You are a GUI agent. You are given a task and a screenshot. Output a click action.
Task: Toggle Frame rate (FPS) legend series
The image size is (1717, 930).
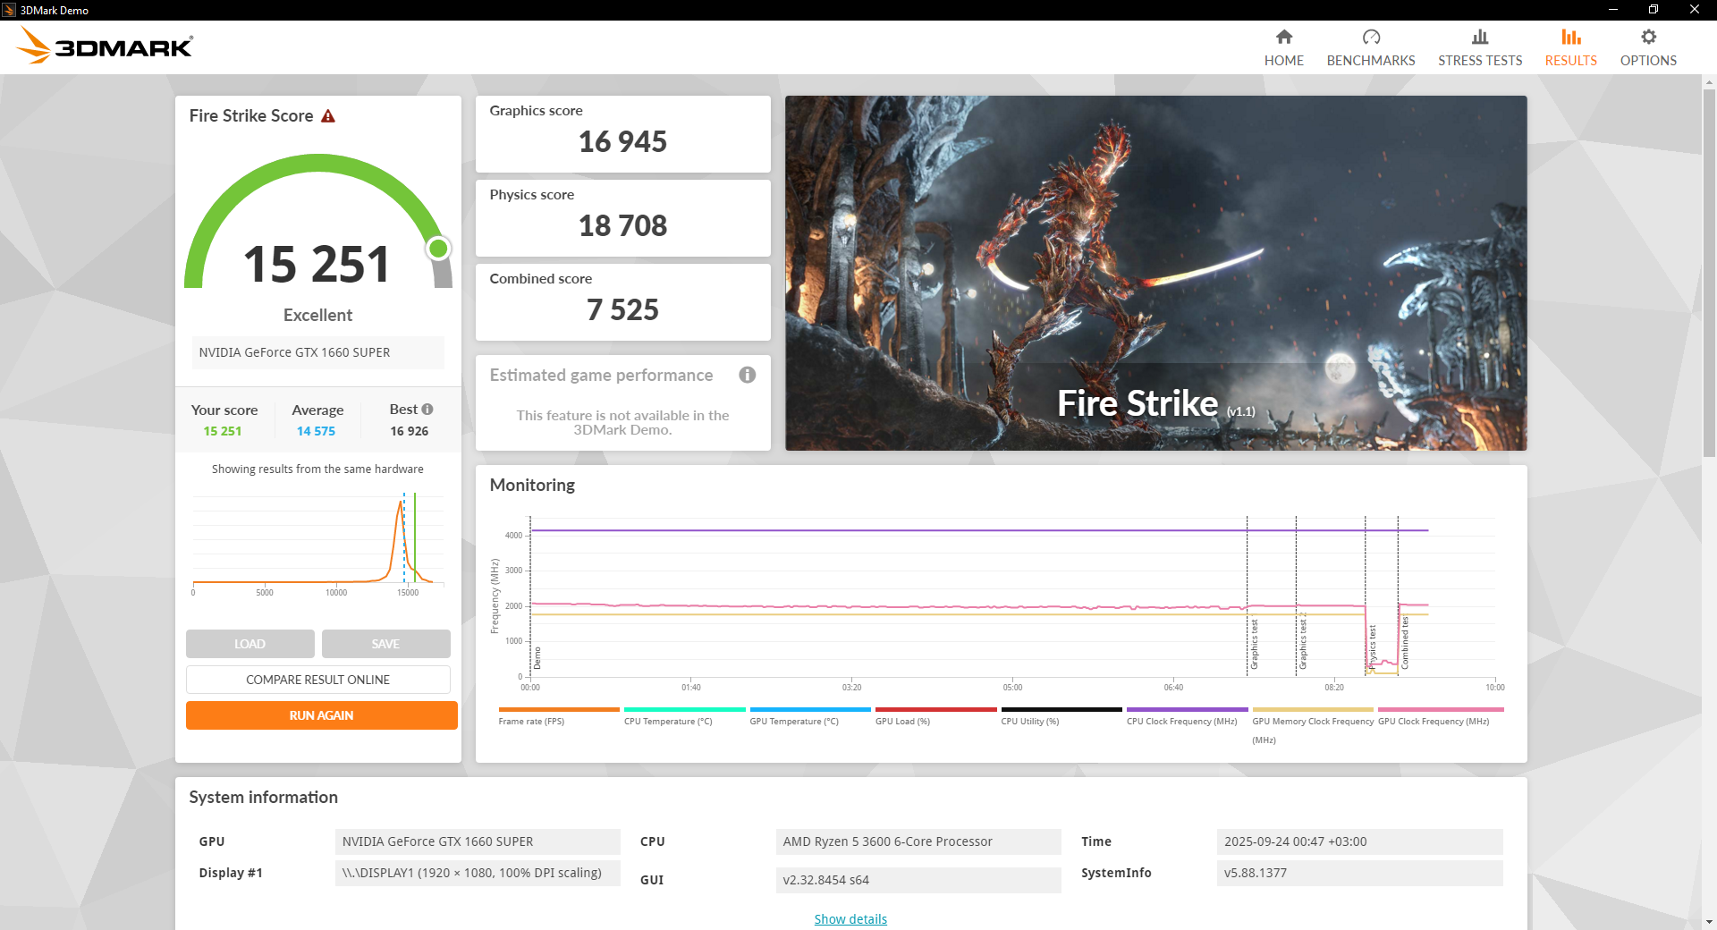[x=531, y=721]
